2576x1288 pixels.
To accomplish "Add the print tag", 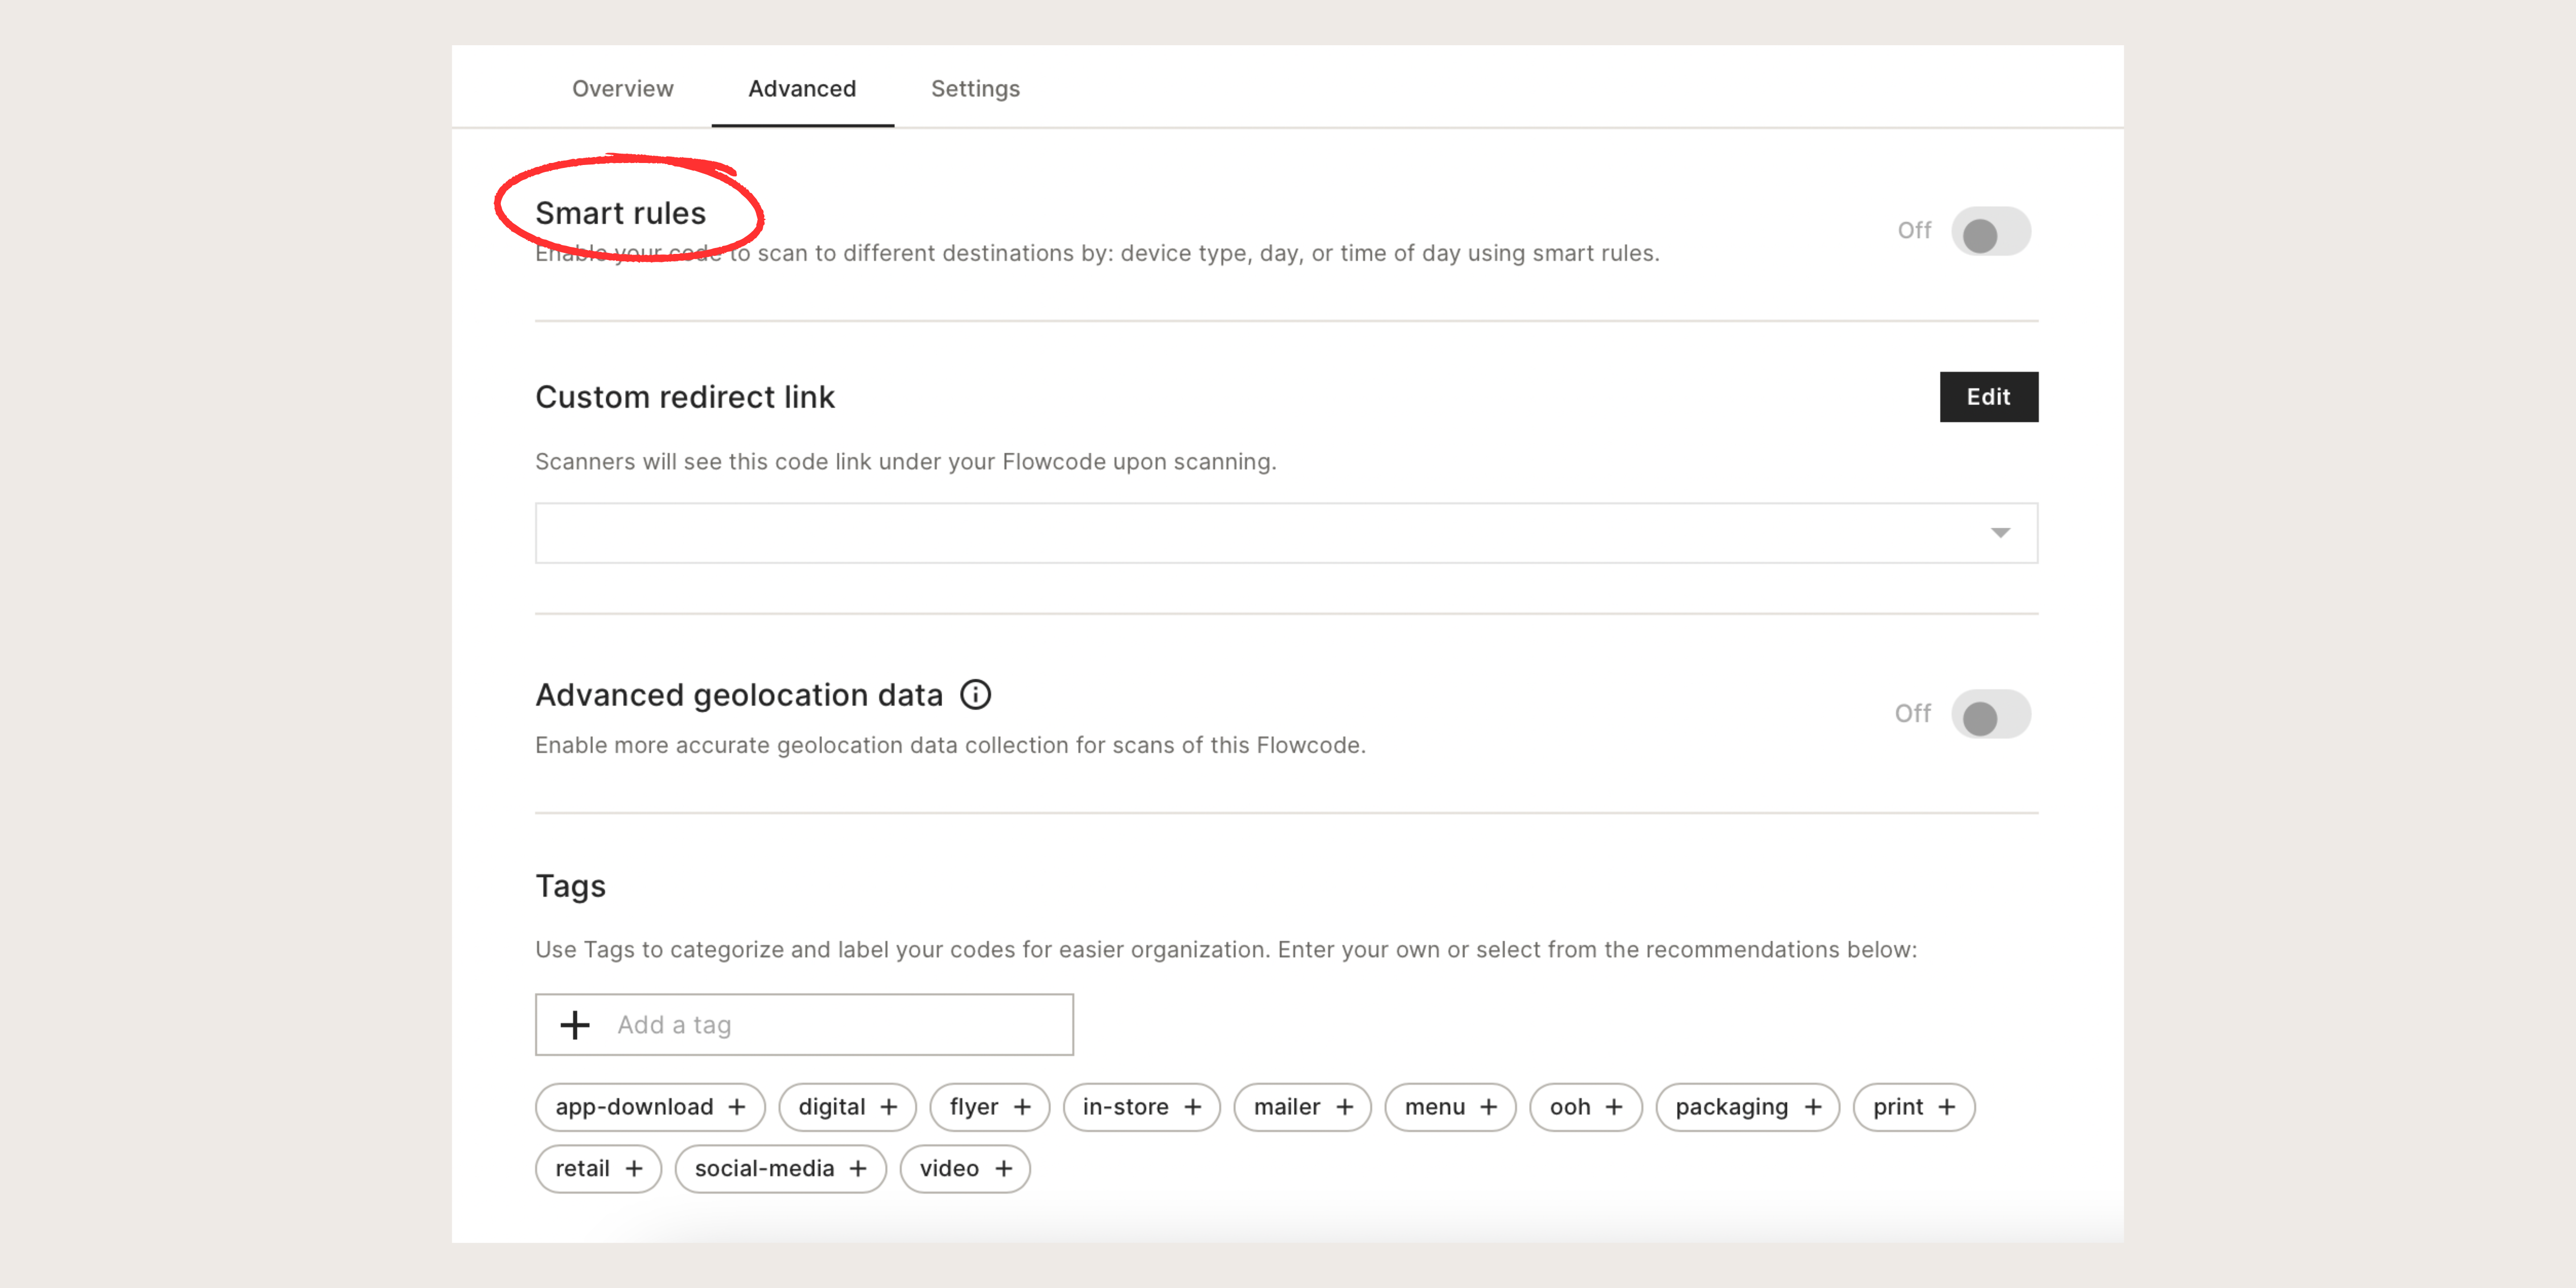I will (1913, 1107).
